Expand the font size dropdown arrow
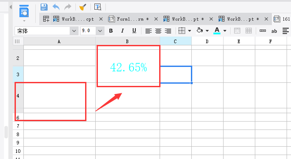Viewport: 291px width, 159px height. 100,31
